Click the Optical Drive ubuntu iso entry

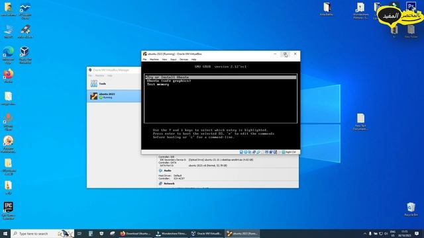[221, 160]
